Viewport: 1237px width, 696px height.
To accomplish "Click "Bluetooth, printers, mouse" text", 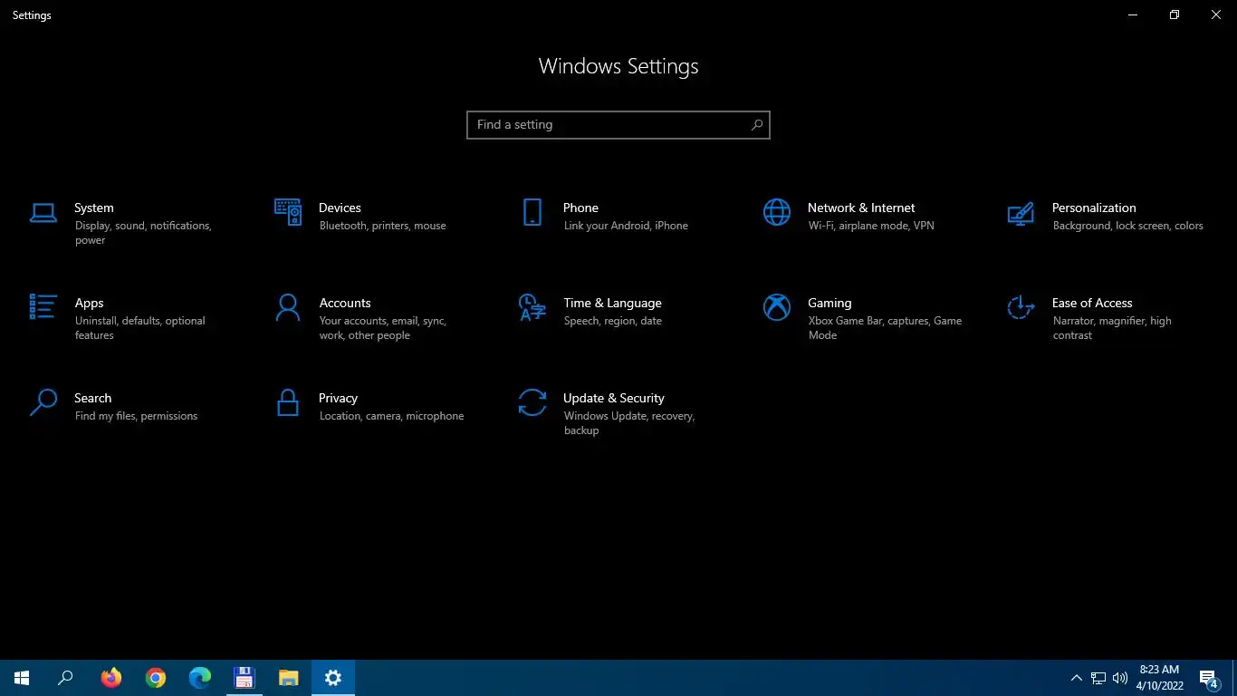I will (x=382, y=226).
